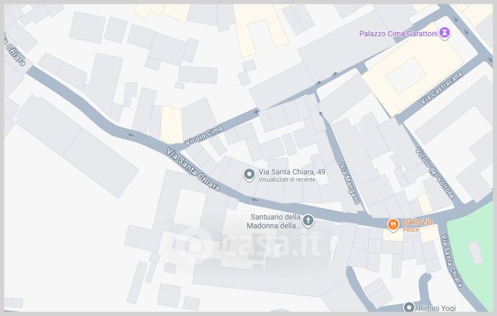The width and height of the screenshot is (497, 316).
Task: Open the Dallo Zio Pesce label
Action: click(x=417, y=225)
